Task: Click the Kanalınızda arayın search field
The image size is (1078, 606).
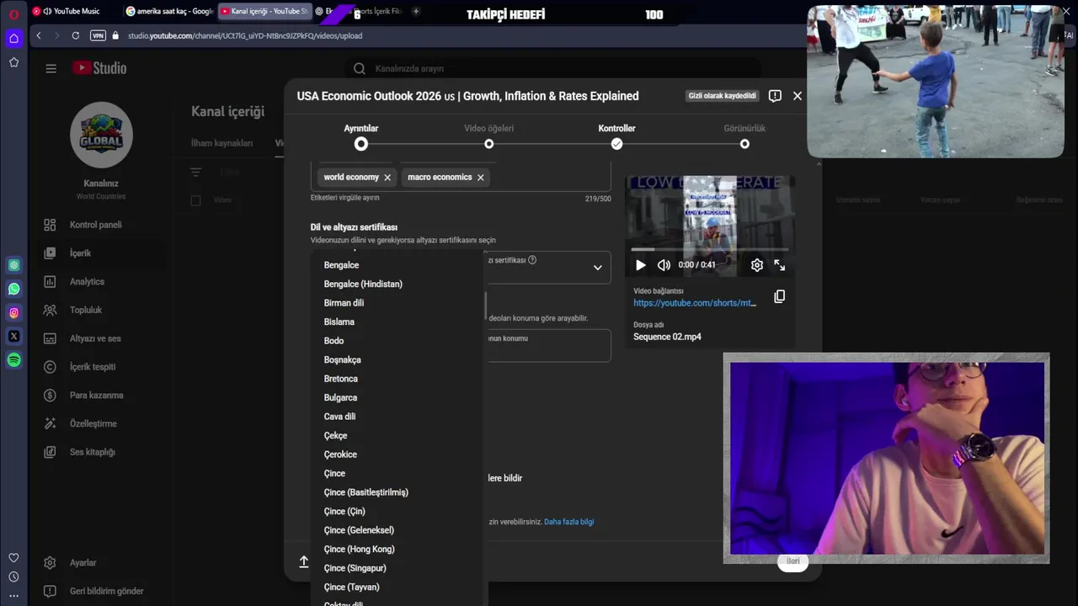Action: [552, 68]
